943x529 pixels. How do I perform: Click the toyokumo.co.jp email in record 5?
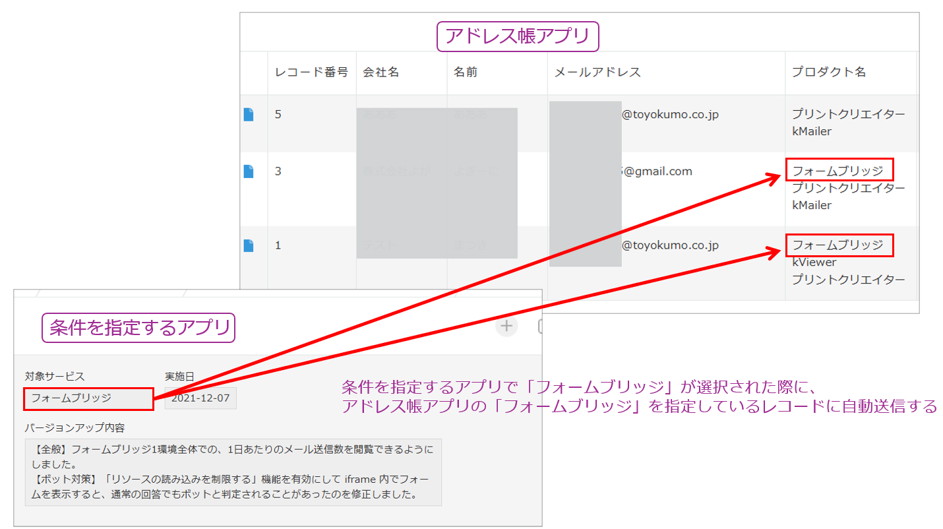(670, 115)
